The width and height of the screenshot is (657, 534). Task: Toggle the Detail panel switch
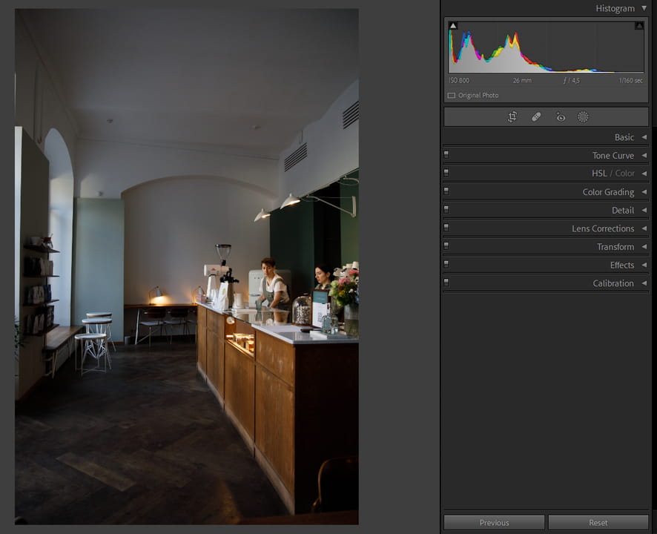point(446,209)
